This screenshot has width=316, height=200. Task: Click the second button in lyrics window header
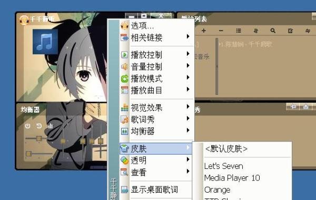coord(305,106)
